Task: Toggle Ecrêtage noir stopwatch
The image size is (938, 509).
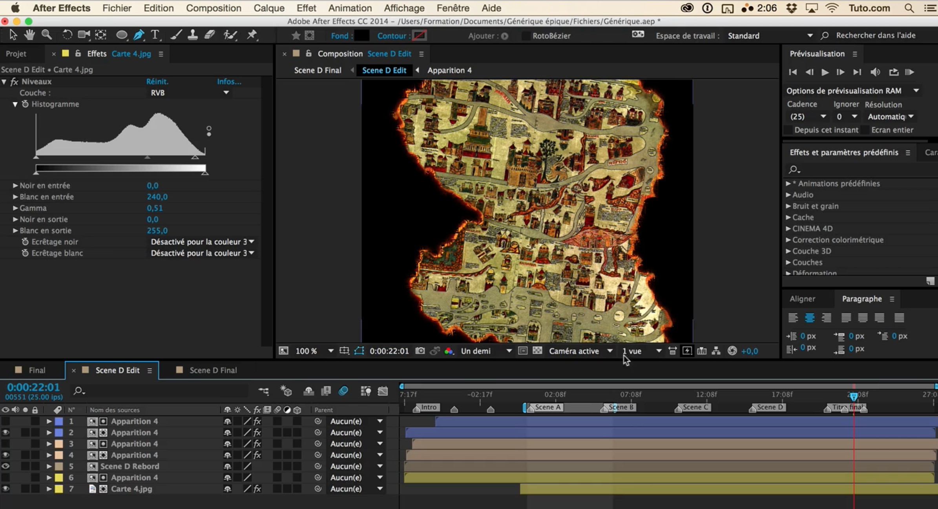Action: pos(25,242)
